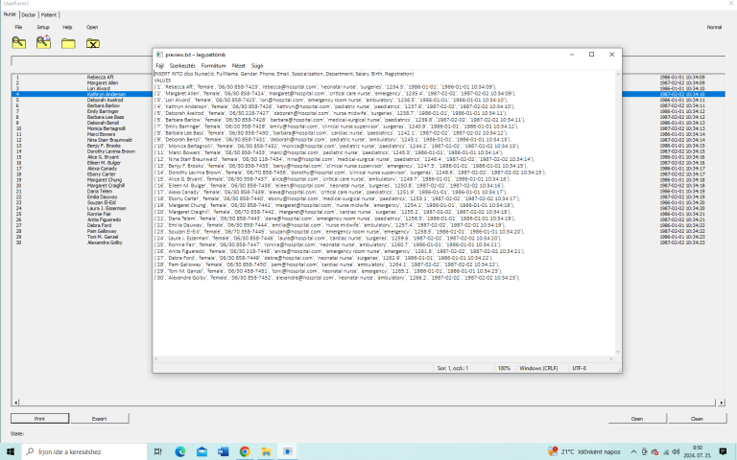Viewport: 737px width, 460px height.
Task: Click the yellow folder icon under Help
Action: [x=68, y=43]
